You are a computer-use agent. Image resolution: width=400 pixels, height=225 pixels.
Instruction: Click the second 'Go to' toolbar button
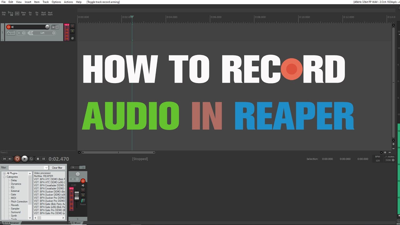click(37, 13)
